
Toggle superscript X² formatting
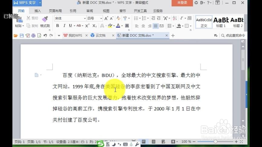[x=87, y=26]
